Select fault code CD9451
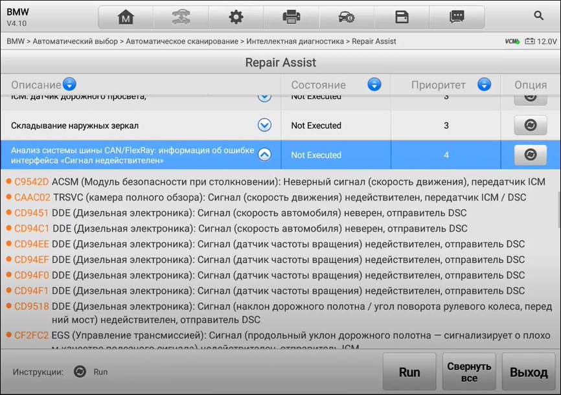 (x=31, y=213)
